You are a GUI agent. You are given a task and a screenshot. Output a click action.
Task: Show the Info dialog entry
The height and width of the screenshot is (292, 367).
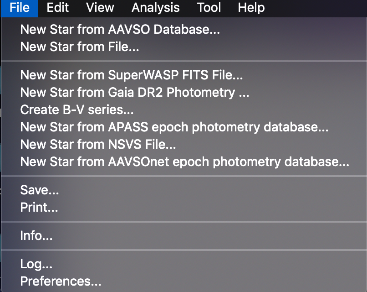pos(36,236)
